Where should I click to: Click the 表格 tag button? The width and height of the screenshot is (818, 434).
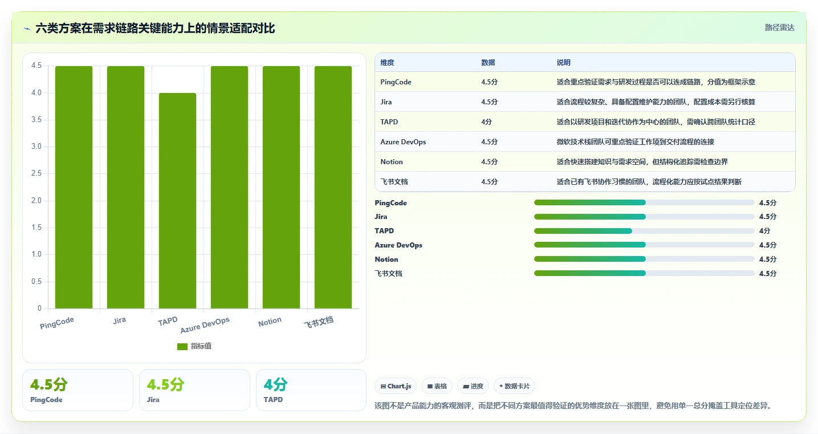437,386
